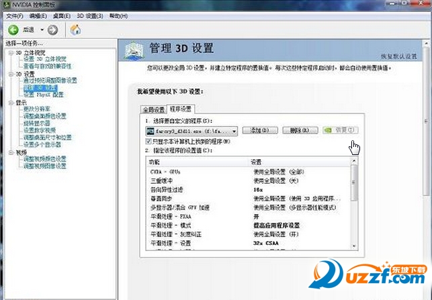
Task: Open the 3D 设置(3) menu
Action: click(x=90, y=16)
